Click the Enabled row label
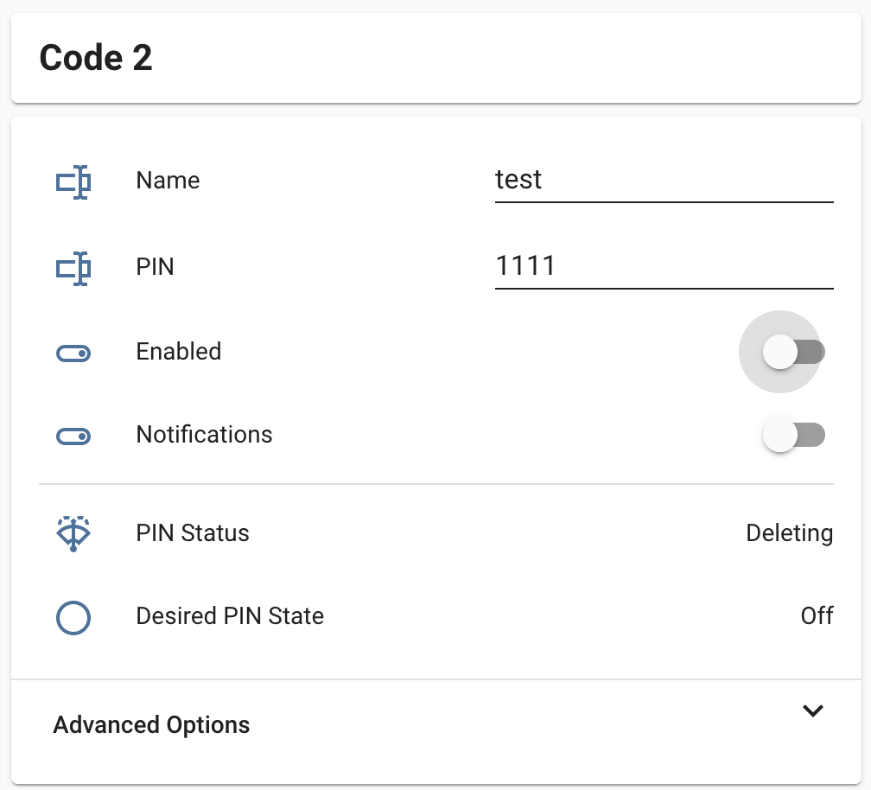This screenshot has width=871, height=790. click(179, 352)
